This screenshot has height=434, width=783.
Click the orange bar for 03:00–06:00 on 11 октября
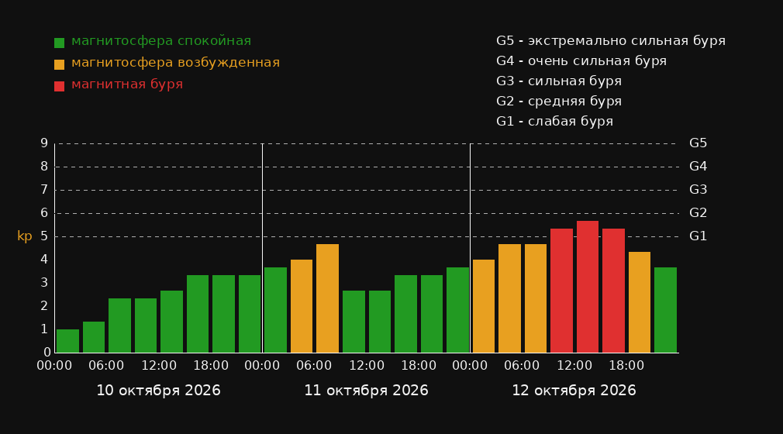point(302,306)
